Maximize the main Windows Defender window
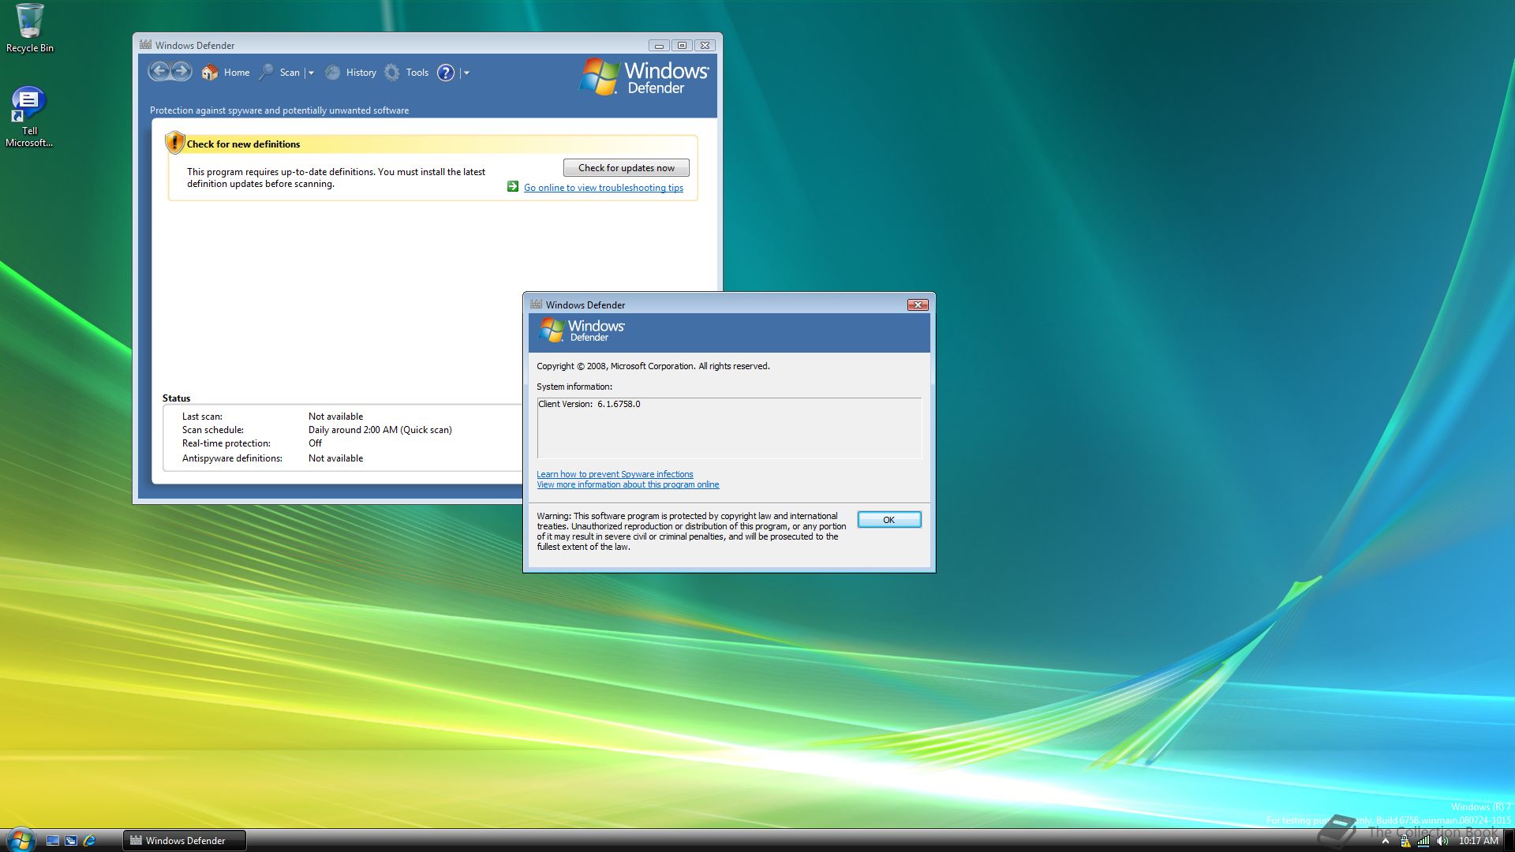1515x852 pixels. point(683,46)
